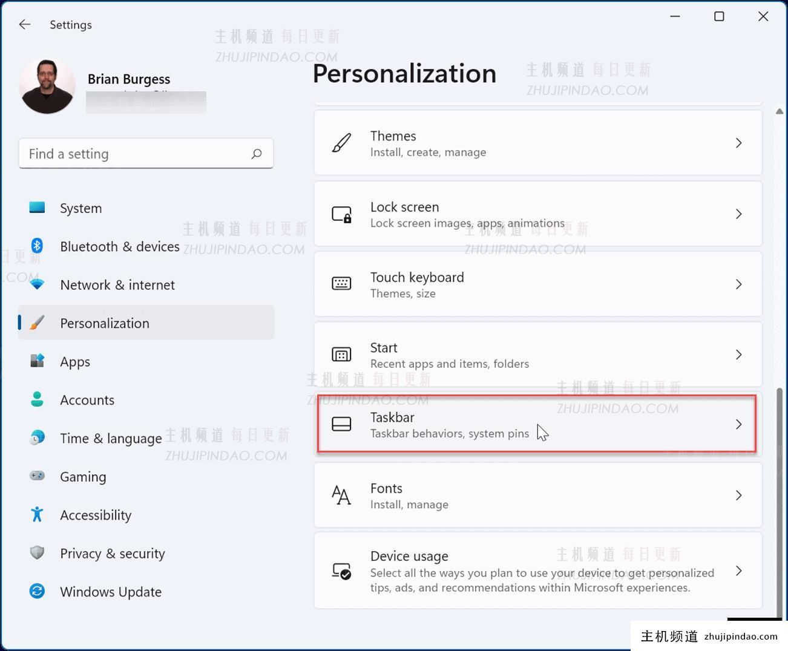The width and height of the screenshot is (788, 651).
Task: Click the Windows Update icon
Action: [37, 591]
